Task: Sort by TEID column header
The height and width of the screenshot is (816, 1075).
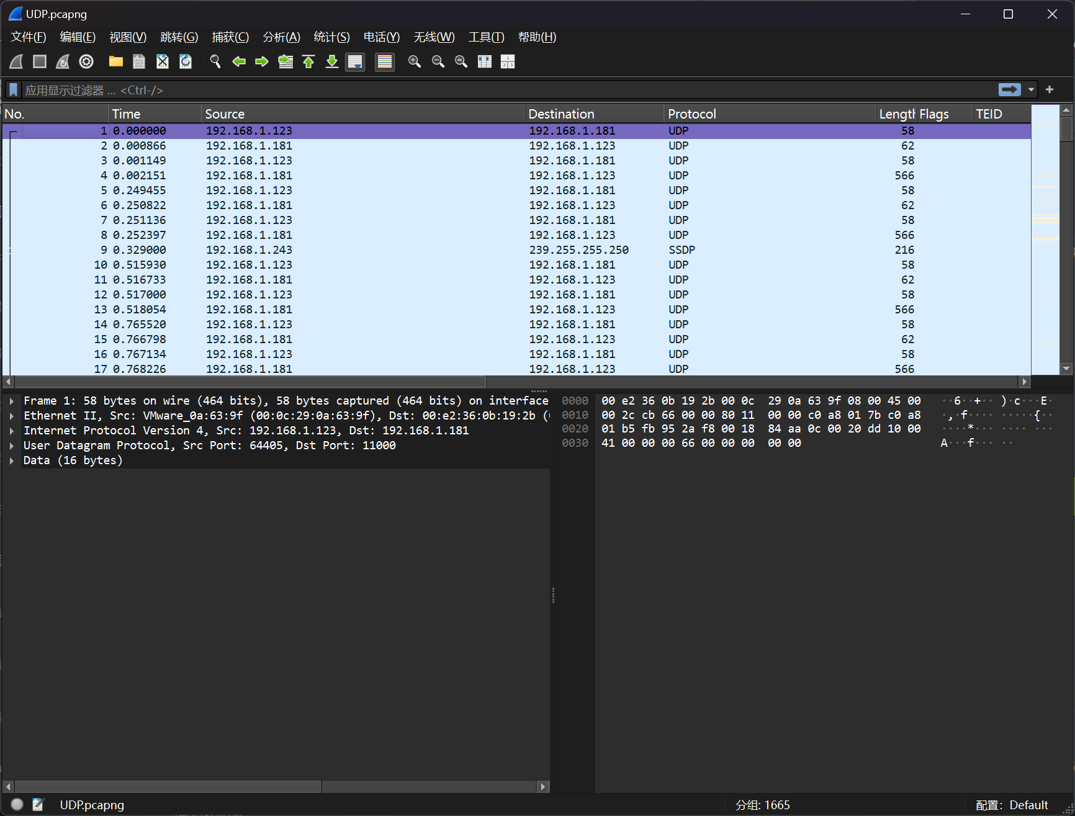Action: coord(1002,114)
